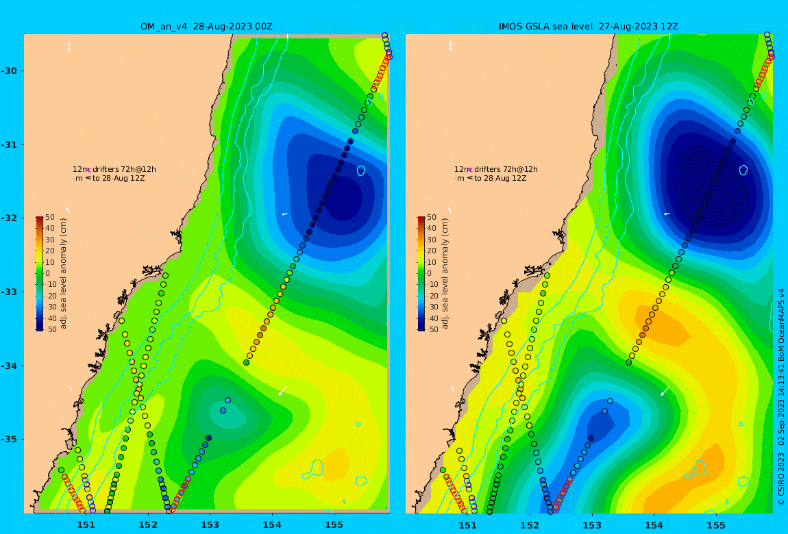Click 'adj. sea level anomaly (cm)' label in IMOS GSLA map
This screenshot has height=534, width=788.
pyautogui.click(x=445, y=274)
